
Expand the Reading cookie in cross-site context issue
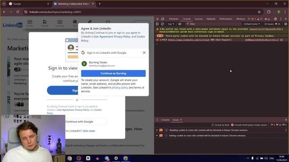[157, 130]
